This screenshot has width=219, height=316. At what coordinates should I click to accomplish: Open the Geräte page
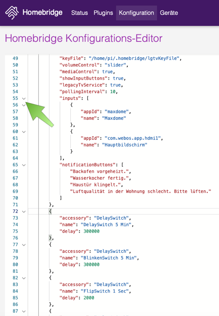[x=169, y=13]
